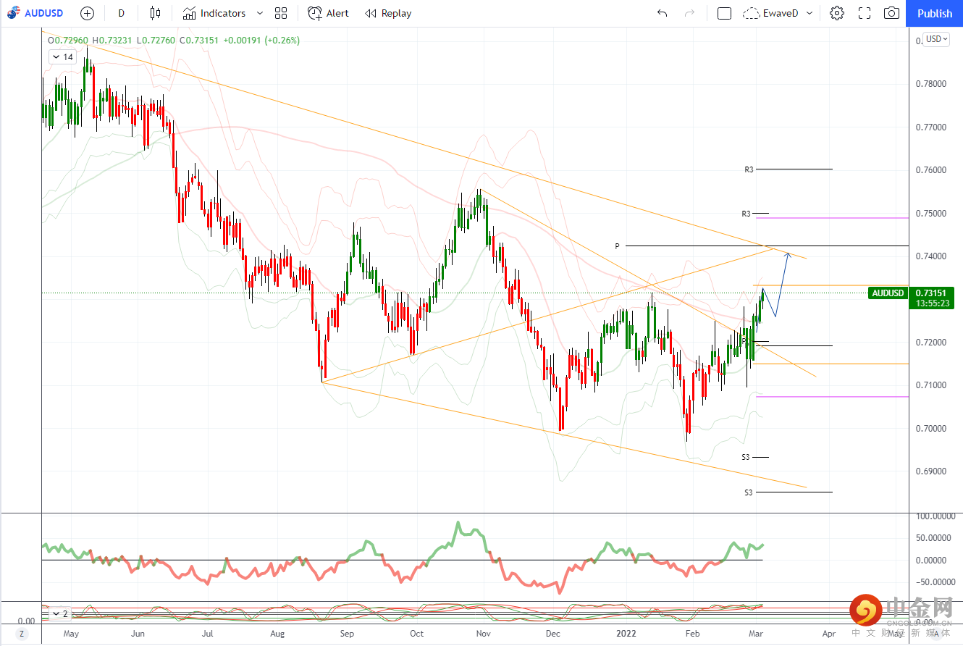Click the 0.76000 price axis label
The image size is (963, 646).
point(930,170)
